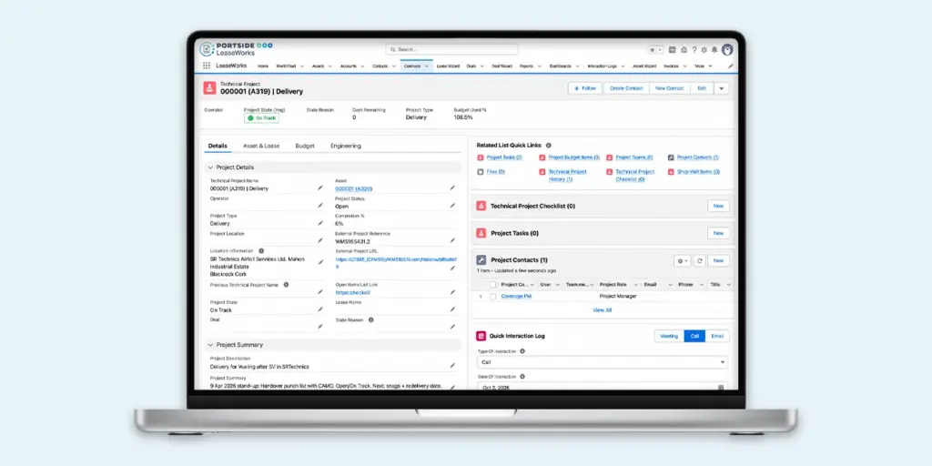
Task: Edit Project Status field pencil
Action: pos(452,206)
